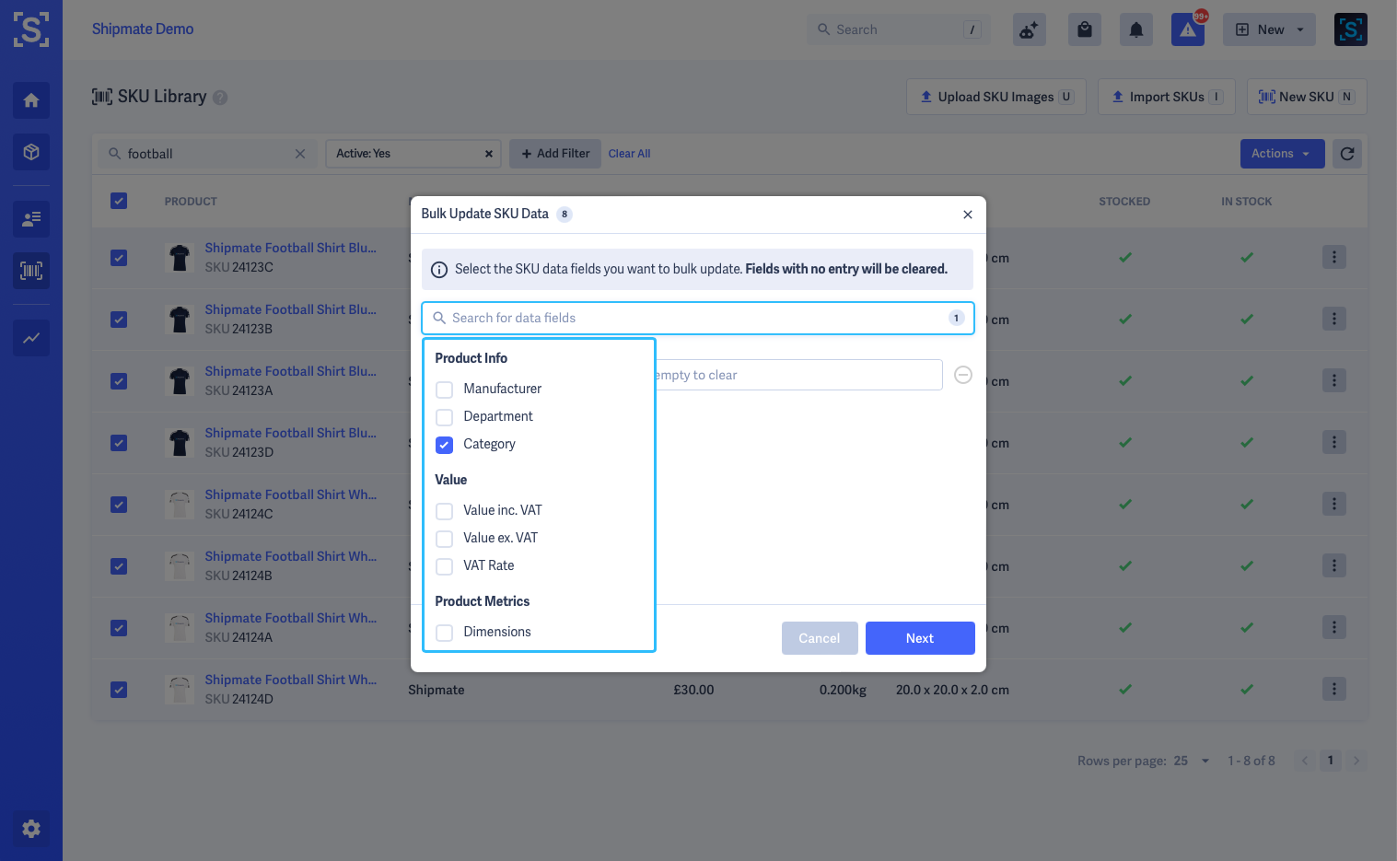This screenshot has width=1397, height=861.
Task: Check the Value inc. VAT field
Action: point(445,511)
